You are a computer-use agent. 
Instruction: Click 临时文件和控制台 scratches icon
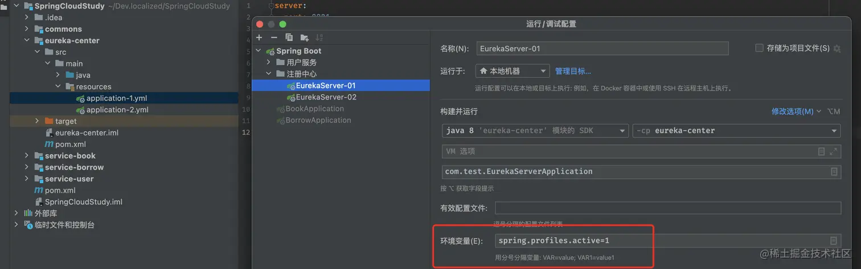28,225
